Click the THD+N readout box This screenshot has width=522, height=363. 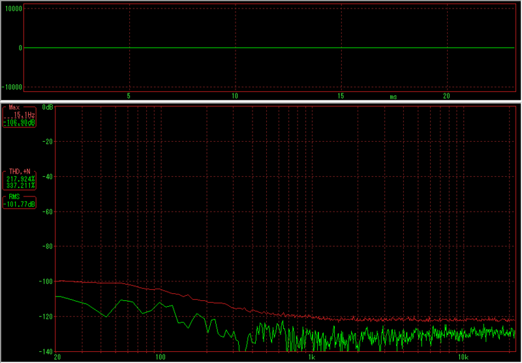tap(20, 178)
